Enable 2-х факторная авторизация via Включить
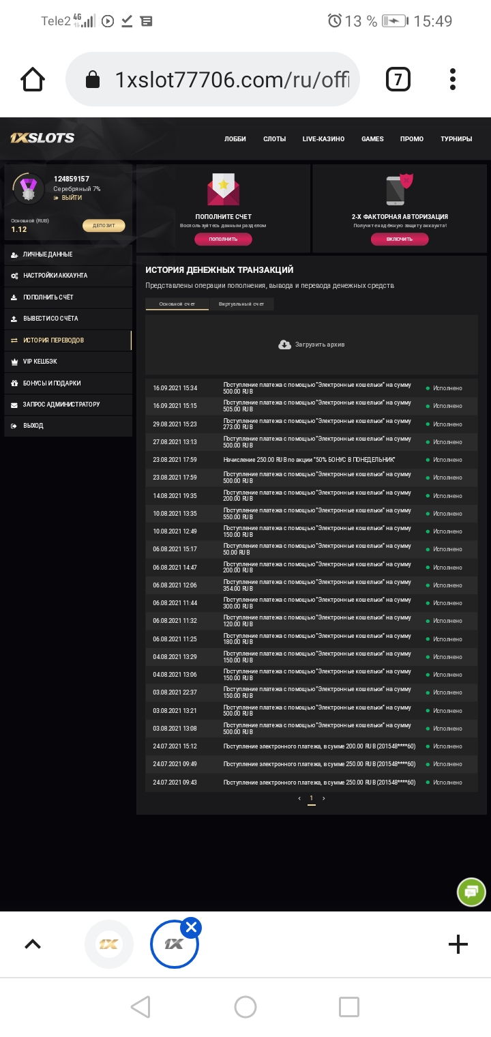 (x=400, y=239)
